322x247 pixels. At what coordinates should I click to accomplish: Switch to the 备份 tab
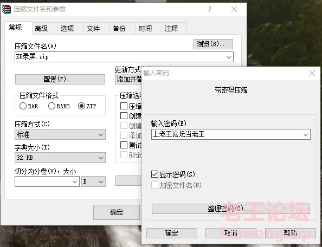coord(119,29)
